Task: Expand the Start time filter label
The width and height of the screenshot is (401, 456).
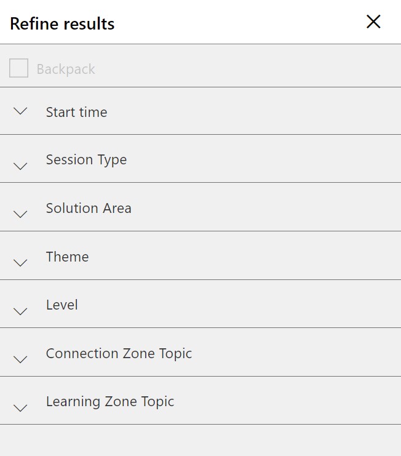Action: point(76,112)
